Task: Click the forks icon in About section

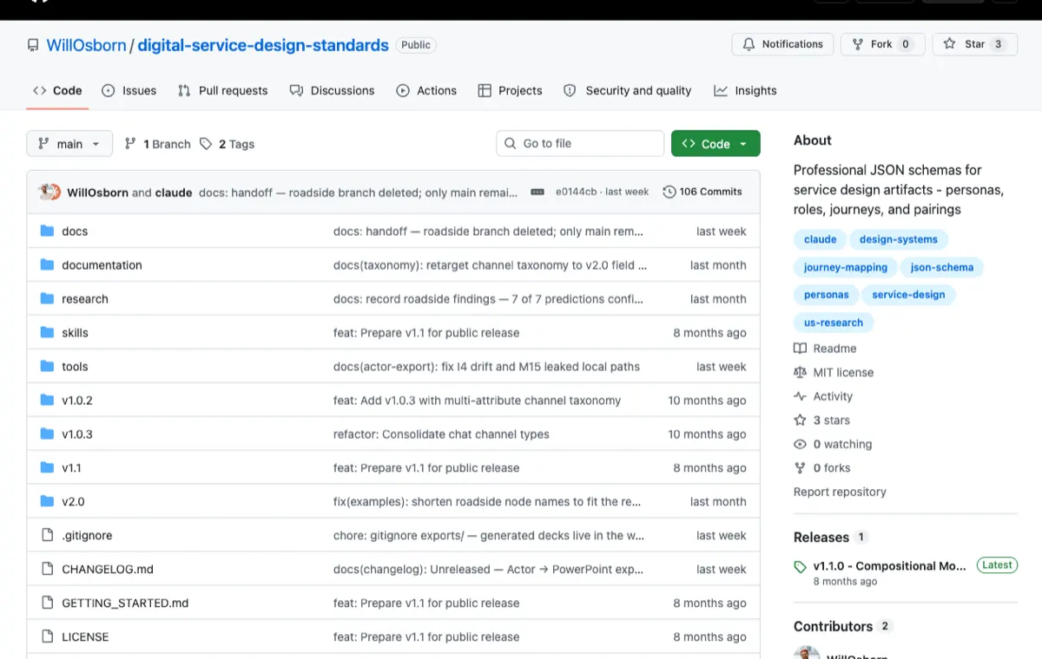Action: (800, 468)
